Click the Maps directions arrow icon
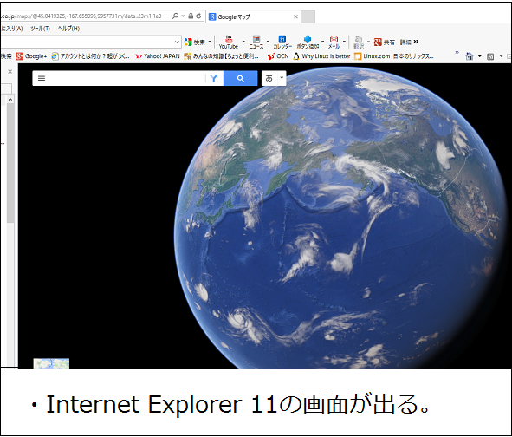The height and width of the screenshot is (437, 512). point(214,78)
